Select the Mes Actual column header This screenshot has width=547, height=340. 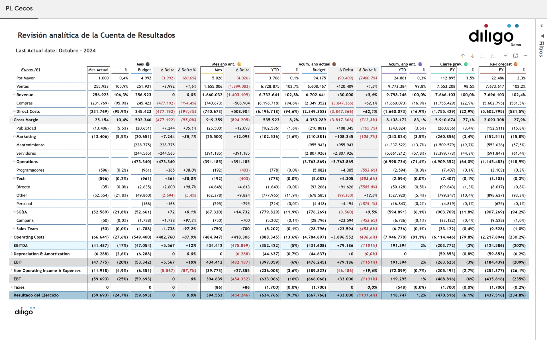pyautogui.click(x=98, y=70)
